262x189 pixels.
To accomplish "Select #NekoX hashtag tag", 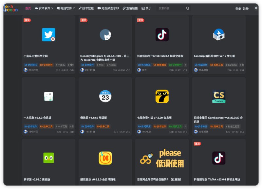I will click(x=111, y=65).
